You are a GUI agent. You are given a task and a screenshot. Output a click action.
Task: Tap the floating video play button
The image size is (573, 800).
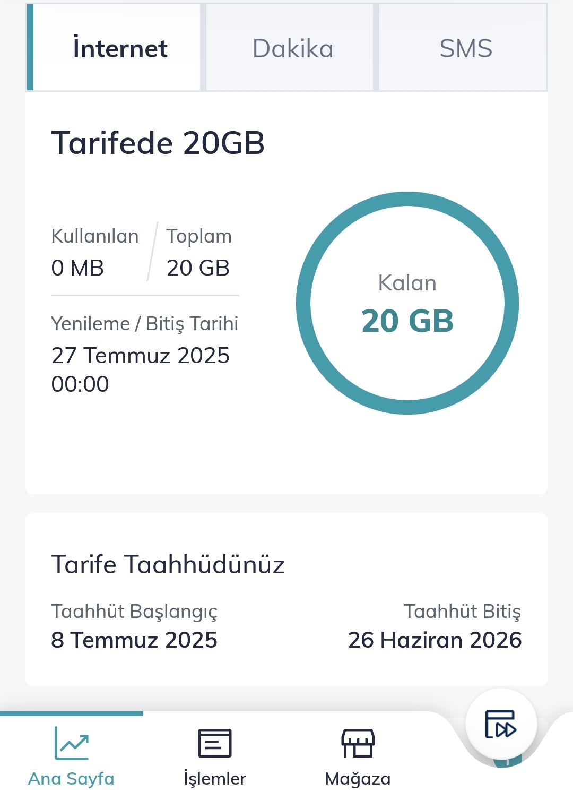point(501,724)
